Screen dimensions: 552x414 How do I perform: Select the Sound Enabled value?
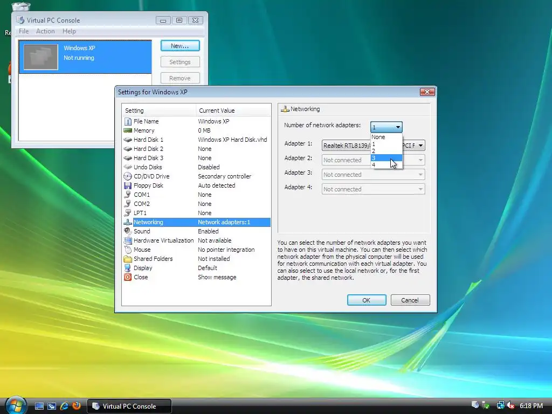point(208,231)
